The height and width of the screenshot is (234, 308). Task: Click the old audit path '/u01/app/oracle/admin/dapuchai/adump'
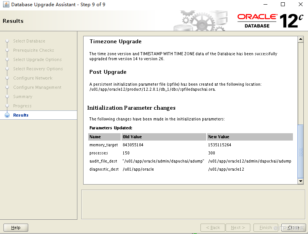click(x=163, y=161)
